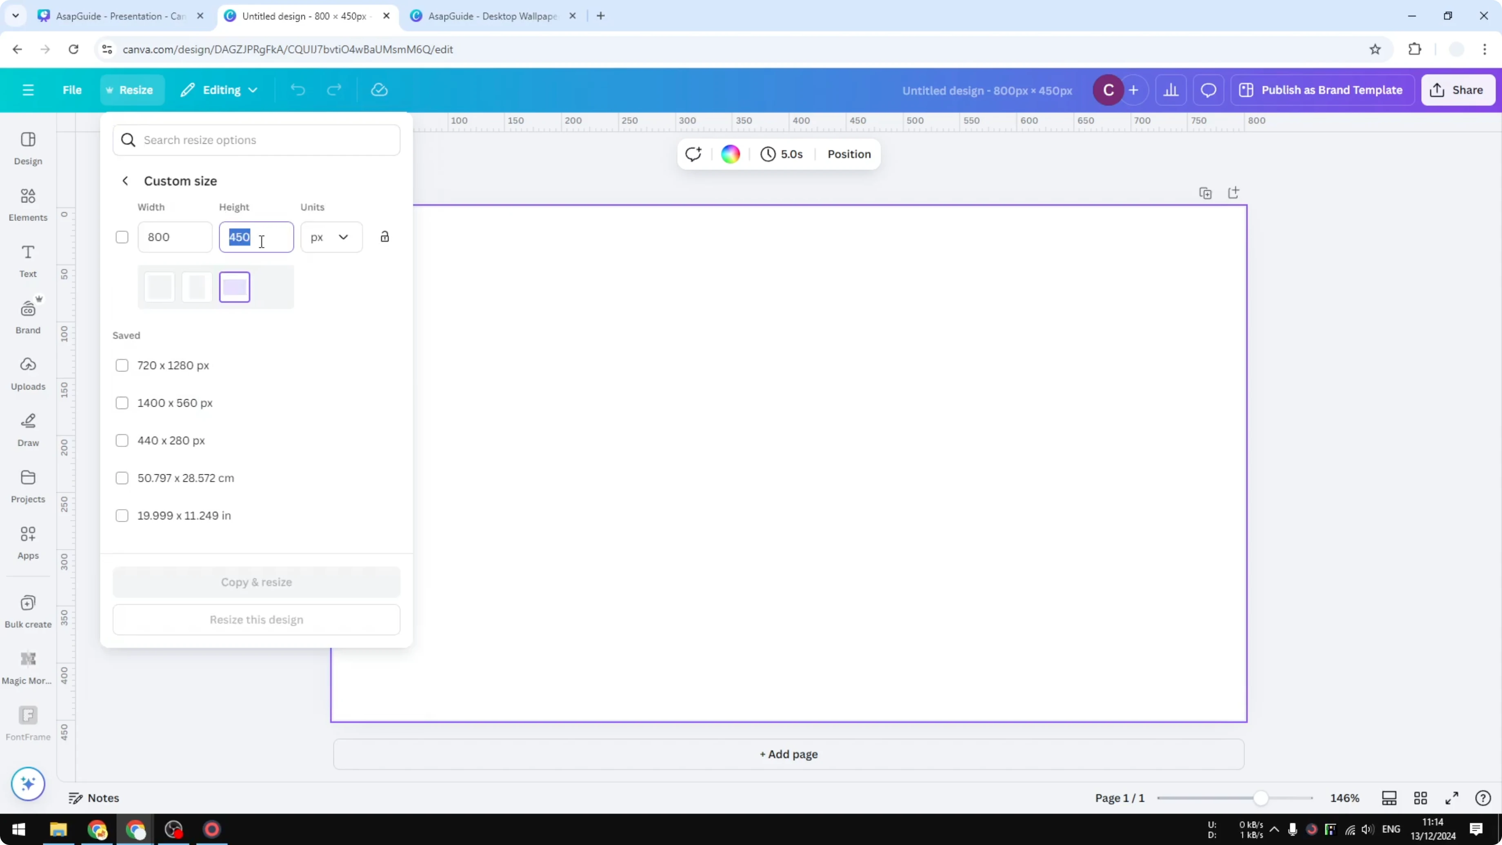Toggle the aspect ratio lock beside Units
This screenshot has width=1502, height=845.
coord(384,237)
